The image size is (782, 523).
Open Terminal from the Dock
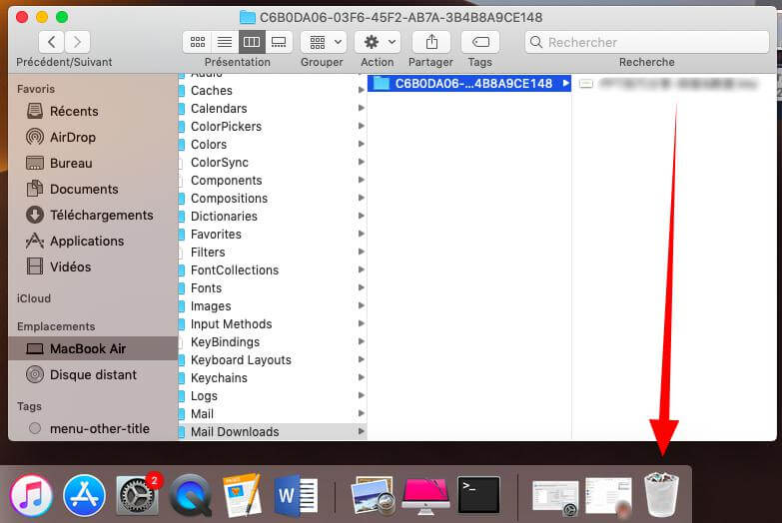[478, 494]
